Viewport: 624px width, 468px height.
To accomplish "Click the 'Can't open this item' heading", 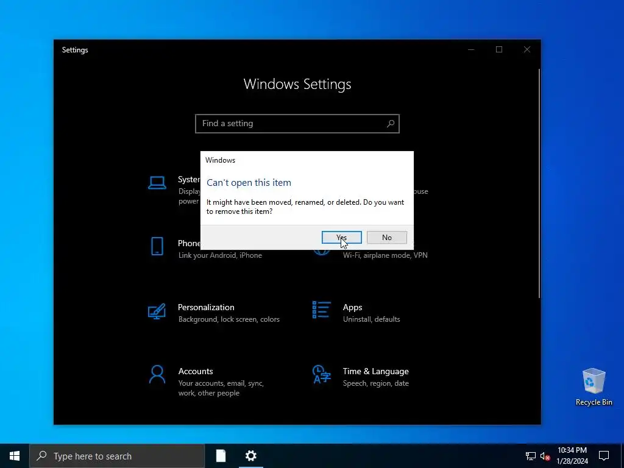I will [x=249, y=183].
